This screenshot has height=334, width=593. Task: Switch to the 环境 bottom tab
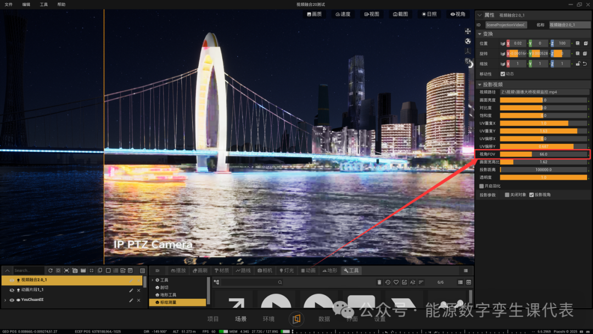click(268, 319)
